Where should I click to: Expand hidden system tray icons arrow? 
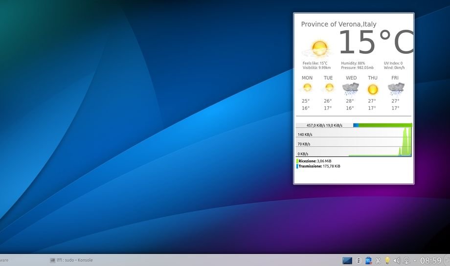tap(415, 261)
